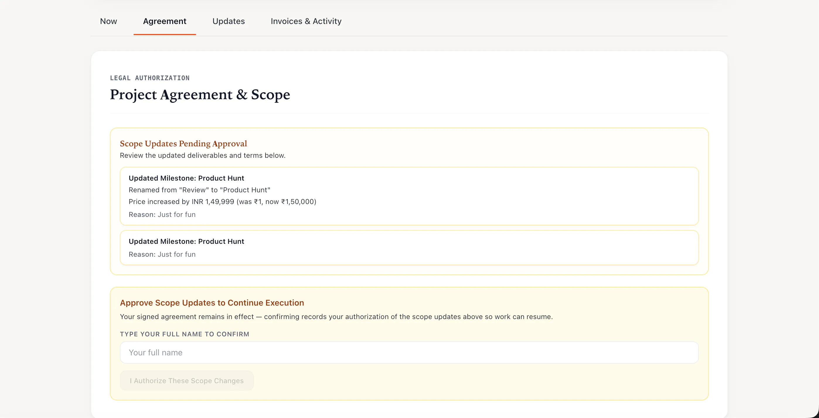Click 'I Authorize These Scope Changes' button
The image size is (819, 418).
pyautogui.click(x=187, y=381)
